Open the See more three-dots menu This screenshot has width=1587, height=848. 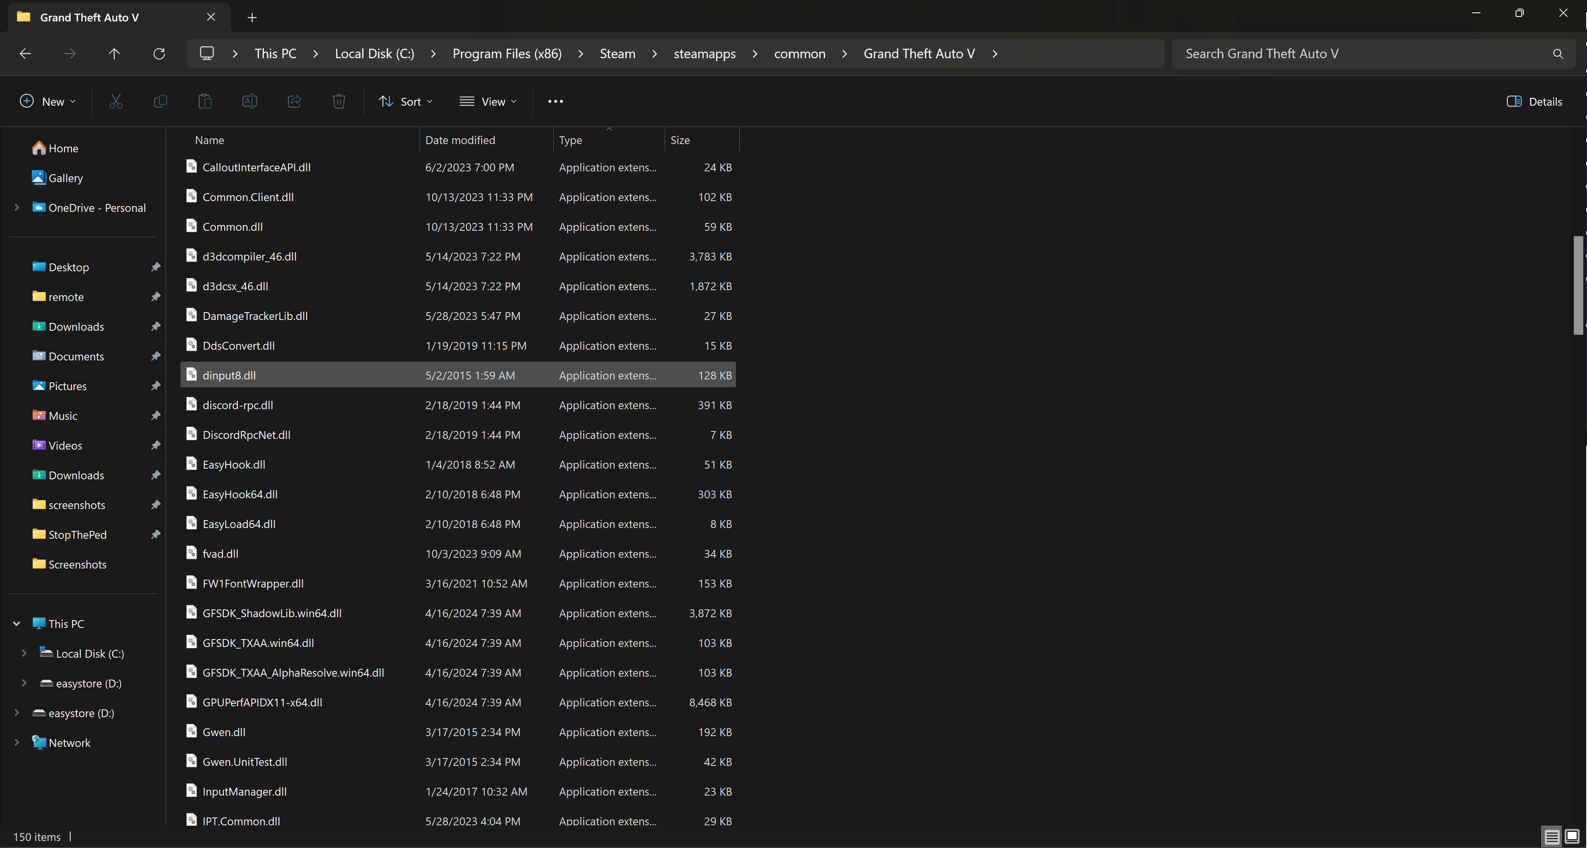click(x=555, y=102)
